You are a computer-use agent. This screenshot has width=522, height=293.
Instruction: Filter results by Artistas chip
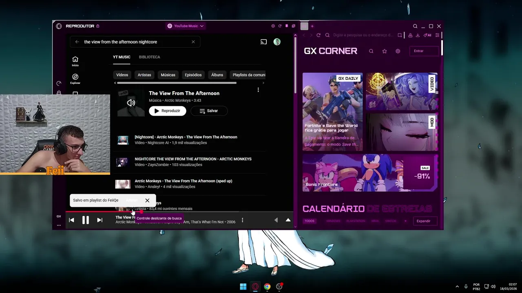tap(144, 75)
